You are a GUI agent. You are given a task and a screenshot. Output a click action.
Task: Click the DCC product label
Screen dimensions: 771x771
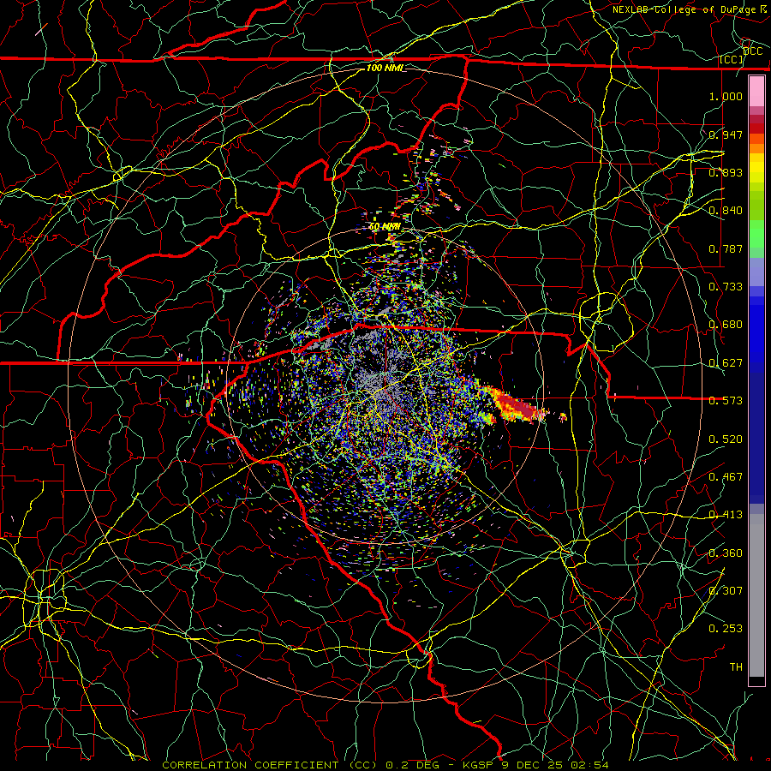pyautogui.click(x=752, y=51)
